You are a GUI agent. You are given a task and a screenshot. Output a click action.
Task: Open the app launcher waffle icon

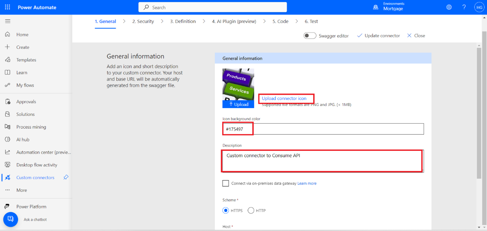click(7, 7)
